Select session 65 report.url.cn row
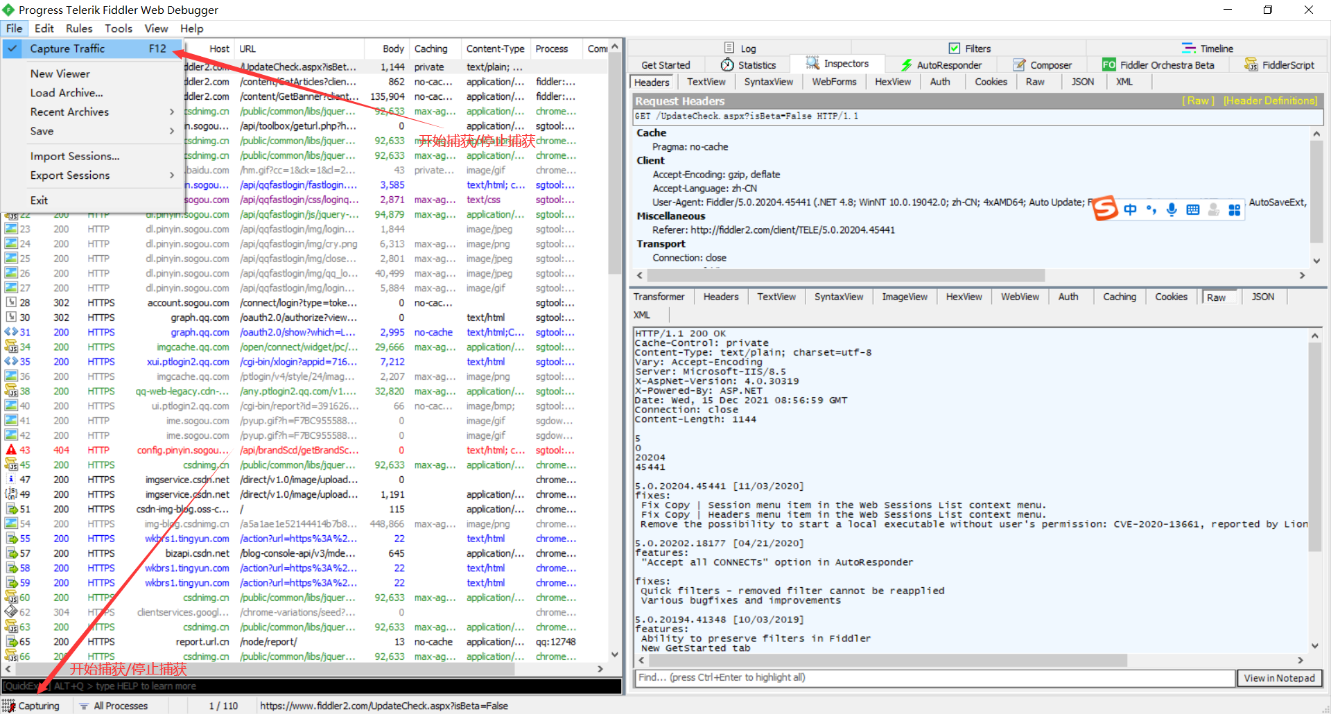1331x714 pixels. pos(305,641)
